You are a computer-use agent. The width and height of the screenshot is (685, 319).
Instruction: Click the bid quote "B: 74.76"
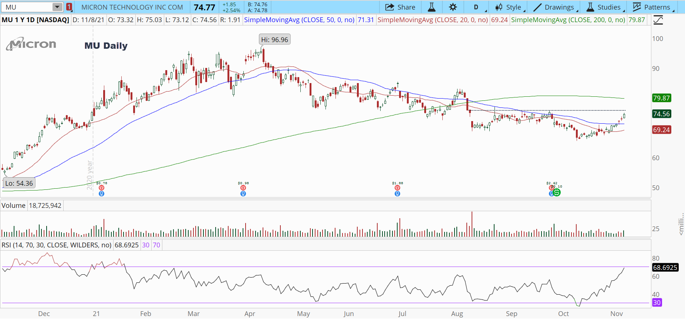click(x=257, y=4)
